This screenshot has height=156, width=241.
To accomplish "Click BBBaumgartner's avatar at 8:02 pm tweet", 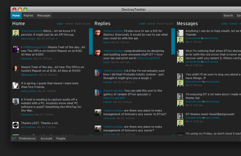I will click(x=16, y=69).
